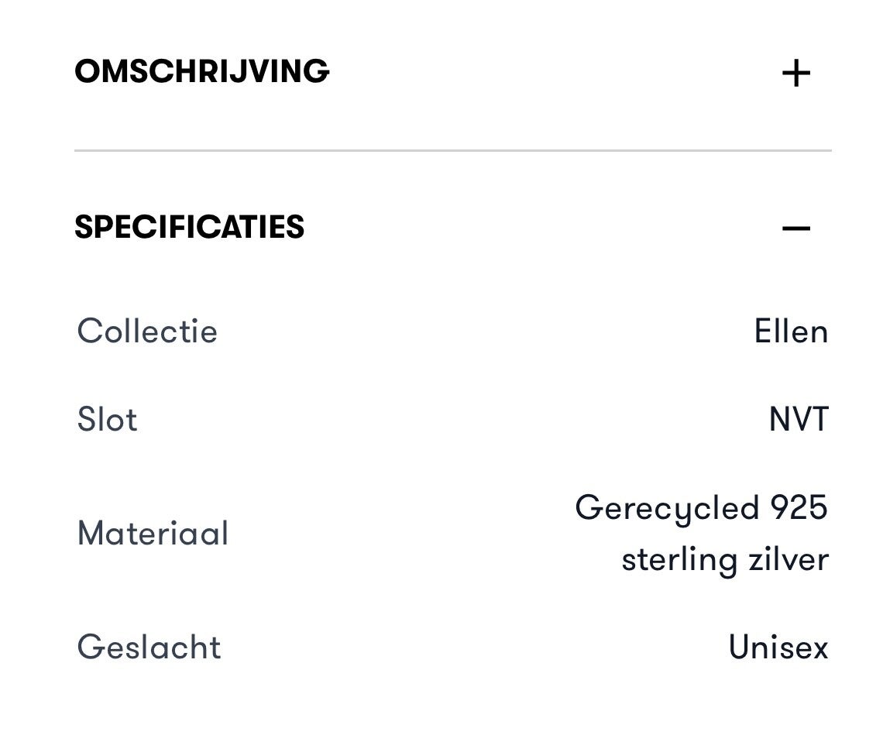This screenshot has width=883, height=742.
Task: Select the Collectie label
Action: click(x=147, y=331)
